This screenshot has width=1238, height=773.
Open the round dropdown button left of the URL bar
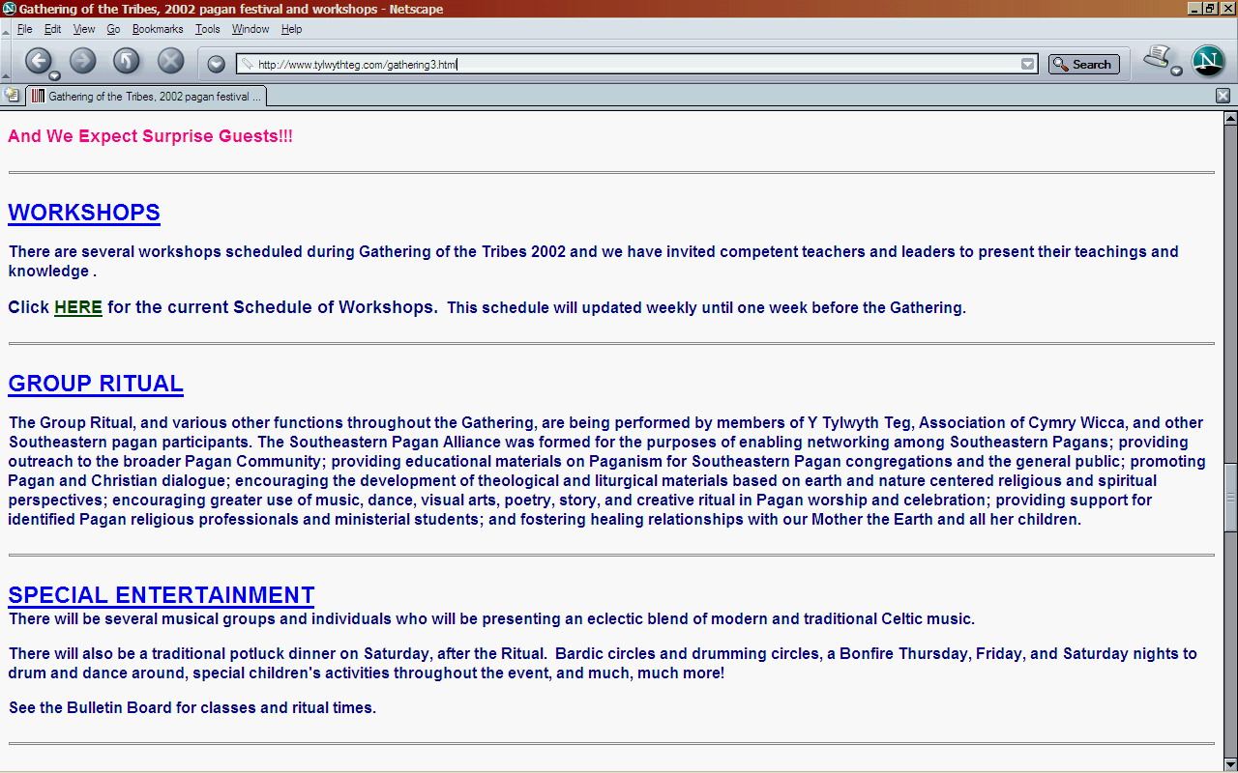[217, 64]
